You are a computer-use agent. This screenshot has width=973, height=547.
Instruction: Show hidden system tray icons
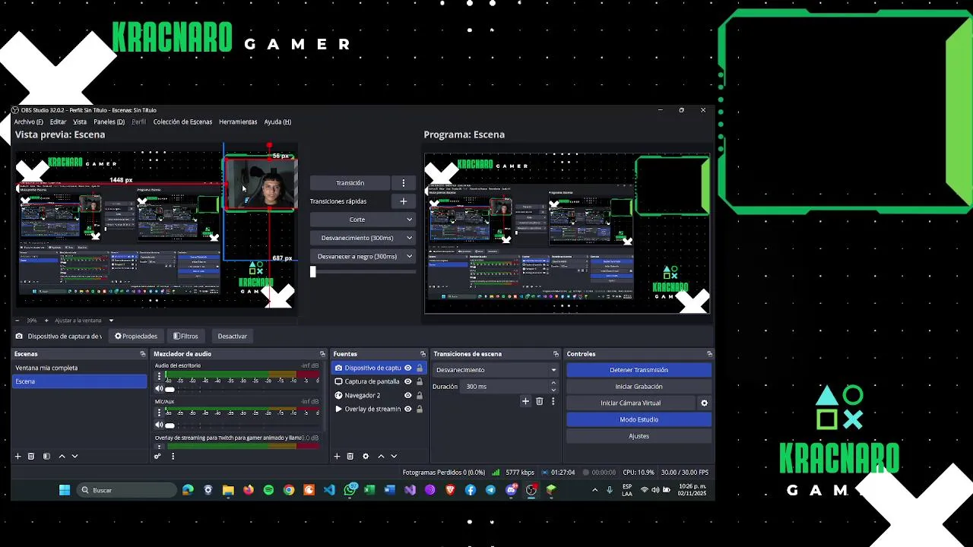click(594, 490)
